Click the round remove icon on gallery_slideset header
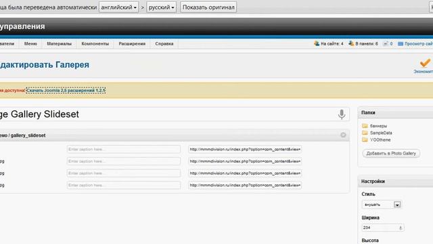The height and width of the screenshot is (244, 433). point(343,135)
